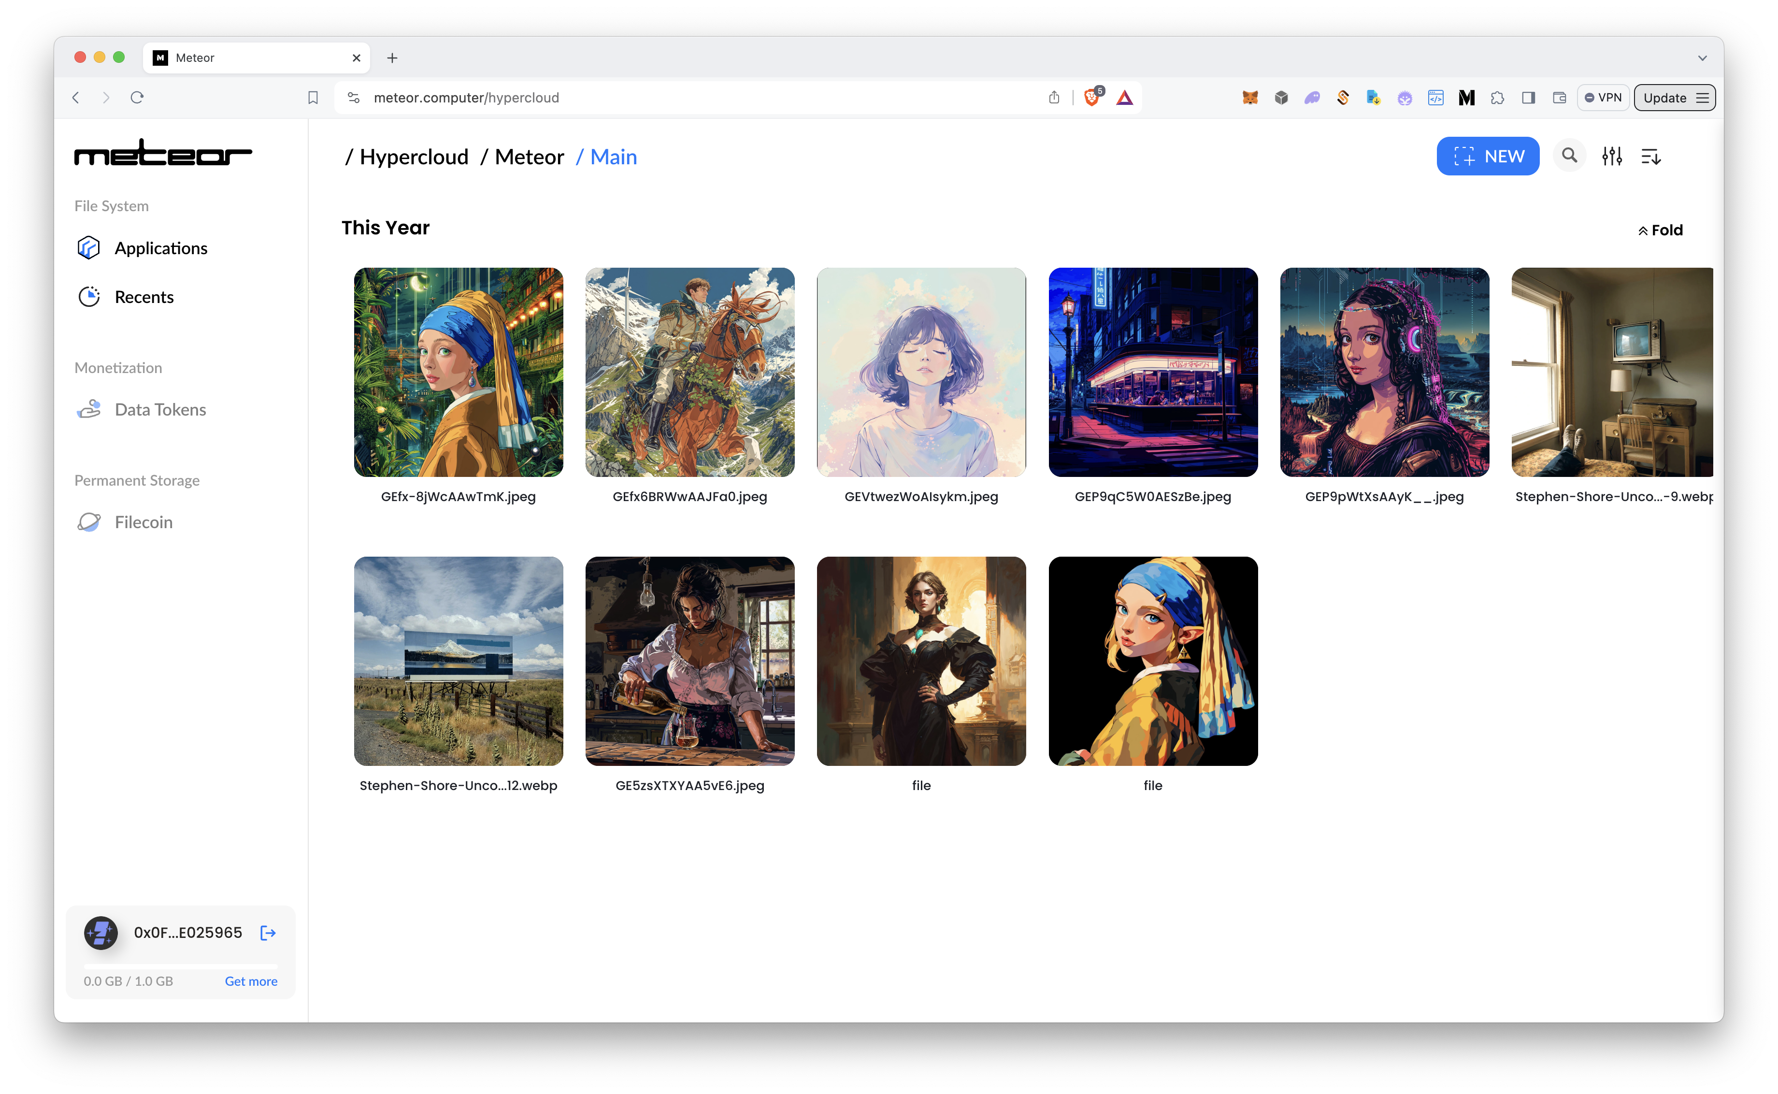
Task: Click the Get more storage link
Action: coord(251,981)
